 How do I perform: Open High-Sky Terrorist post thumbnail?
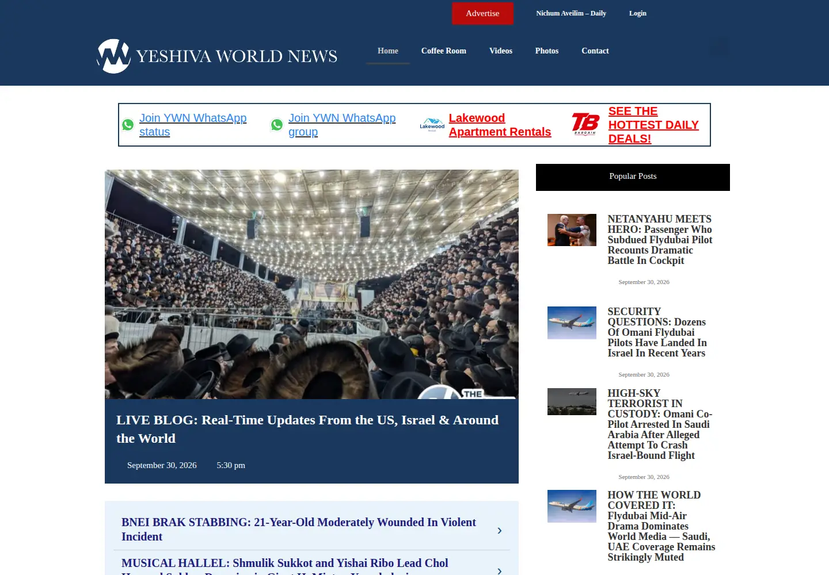point(572,401)
